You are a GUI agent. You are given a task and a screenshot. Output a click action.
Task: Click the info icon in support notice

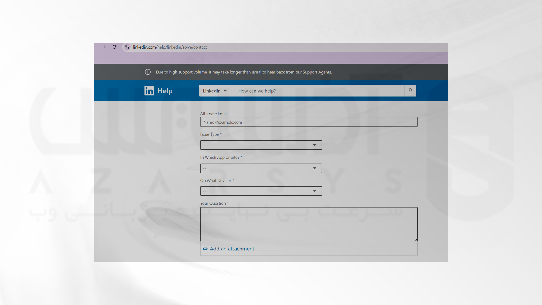coord(148,72)
